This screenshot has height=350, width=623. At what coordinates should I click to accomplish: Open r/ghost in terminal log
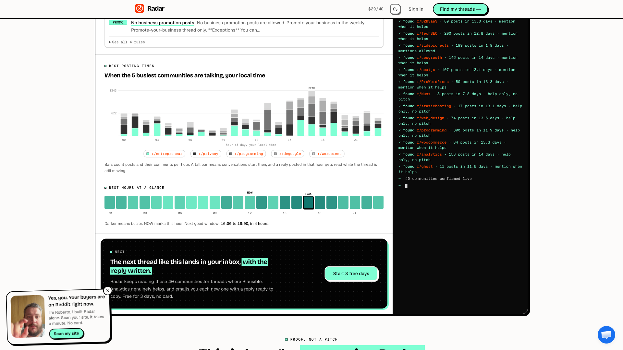(425, 167)
